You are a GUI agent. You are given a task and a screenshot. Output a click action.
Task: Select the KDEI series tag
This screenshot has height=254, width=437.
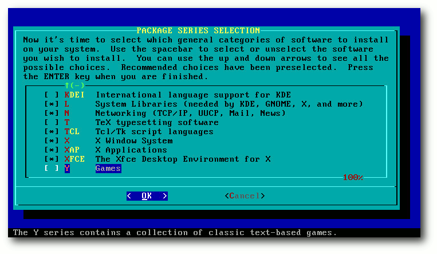74,95
